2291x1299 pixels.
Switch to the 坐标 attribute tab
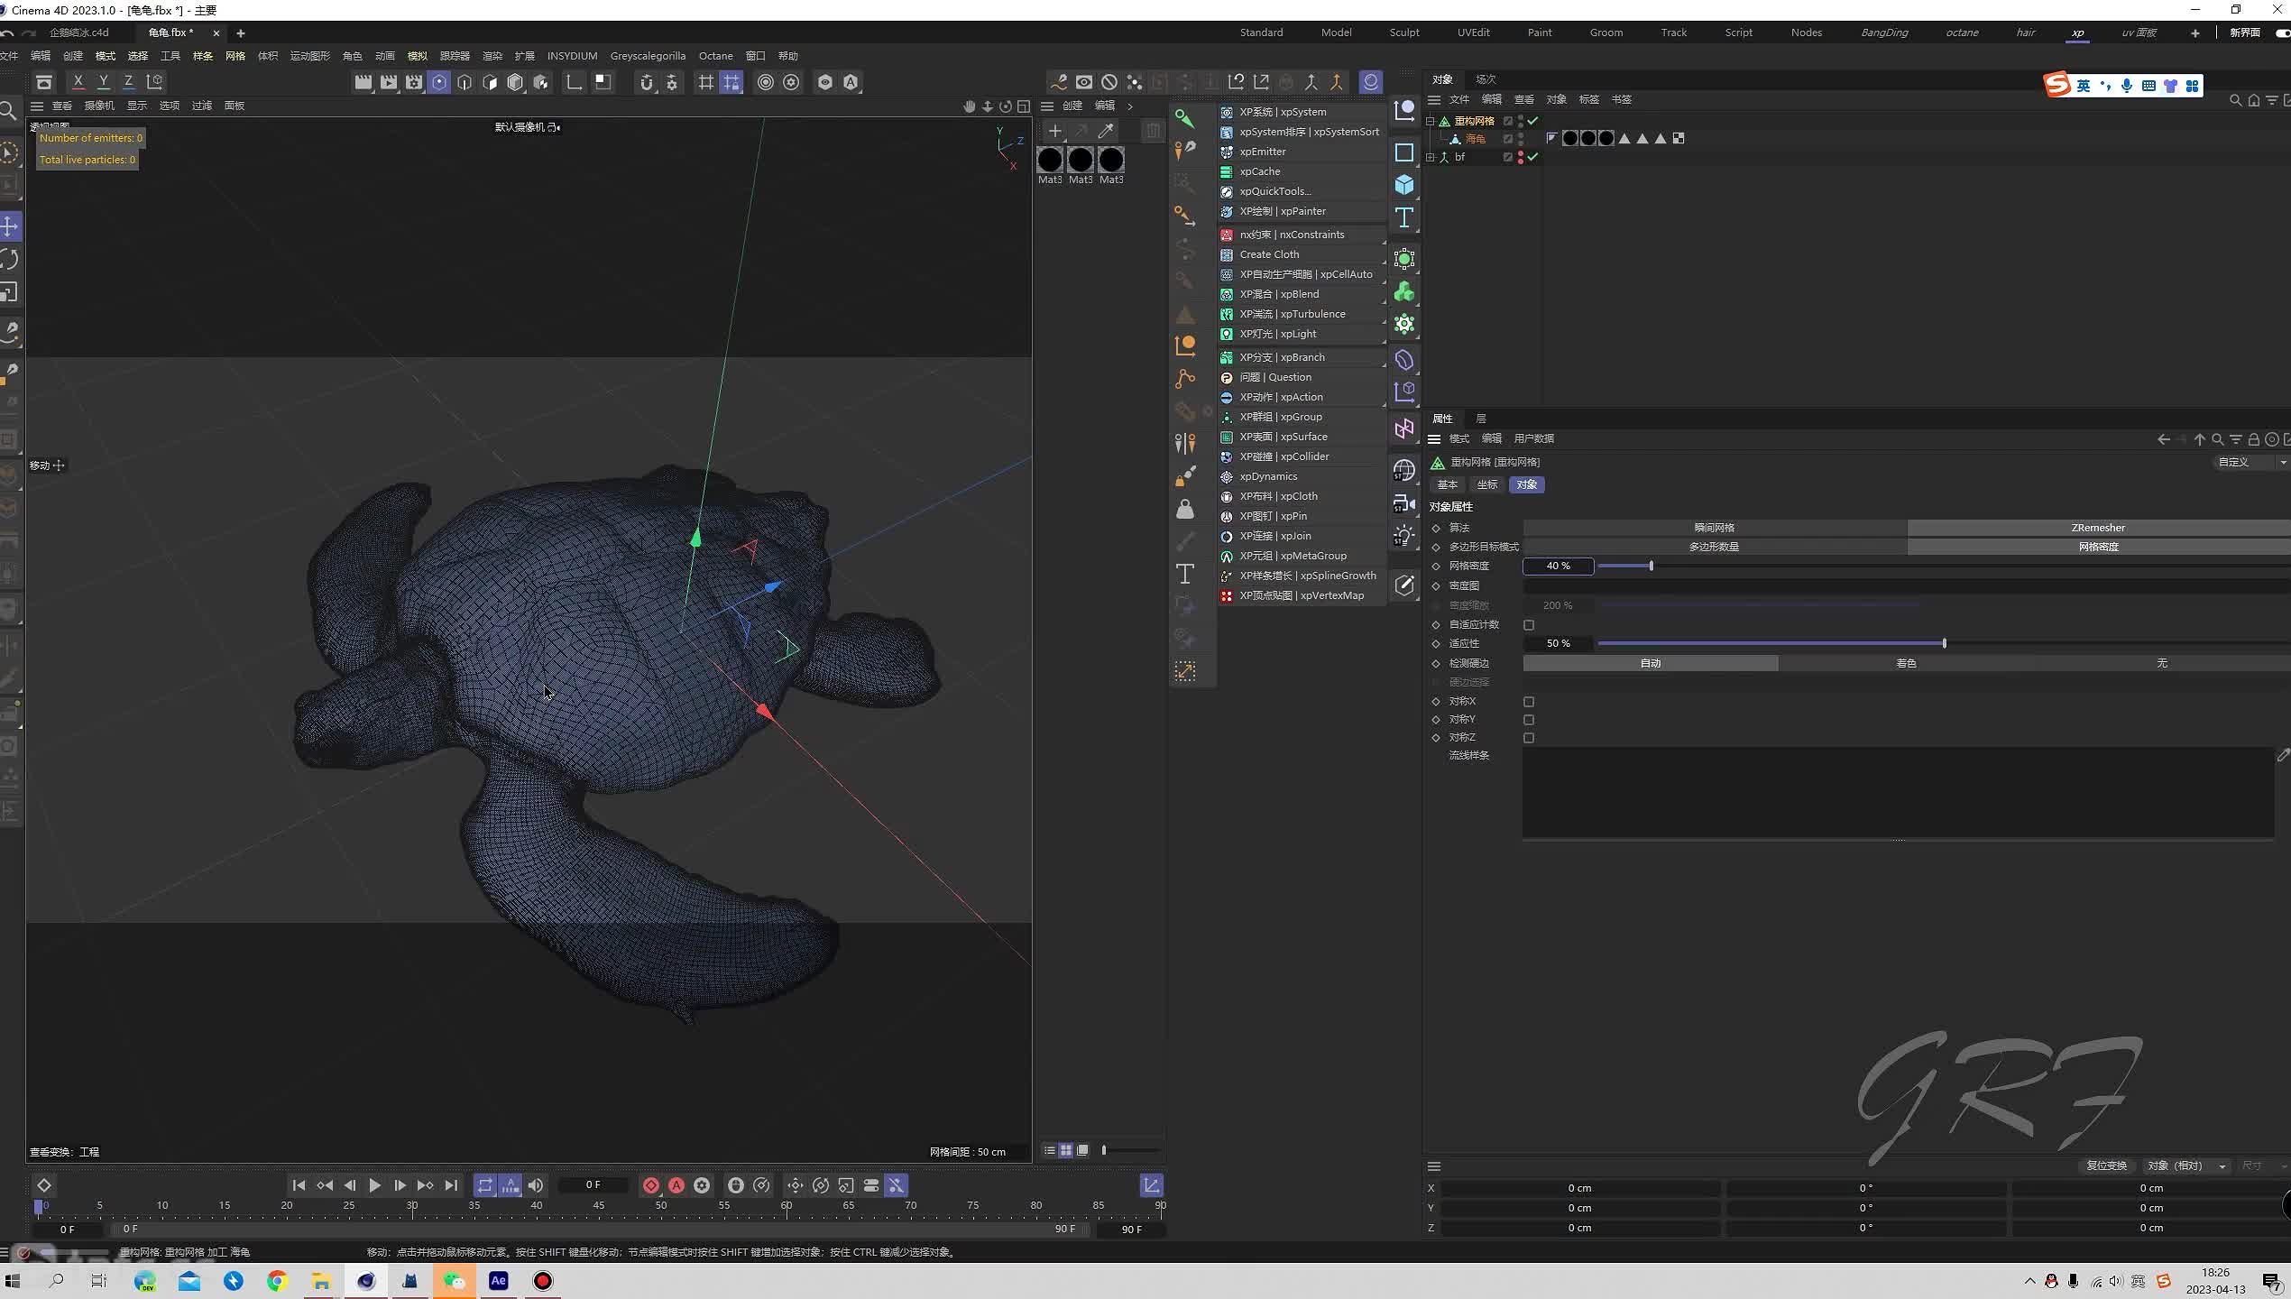pyautogui.click(x=1486, y=485)
